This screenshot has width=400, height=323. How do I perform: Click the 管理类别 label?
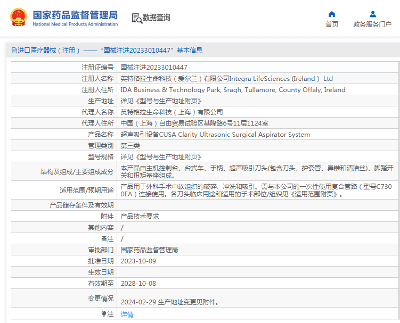101,146
